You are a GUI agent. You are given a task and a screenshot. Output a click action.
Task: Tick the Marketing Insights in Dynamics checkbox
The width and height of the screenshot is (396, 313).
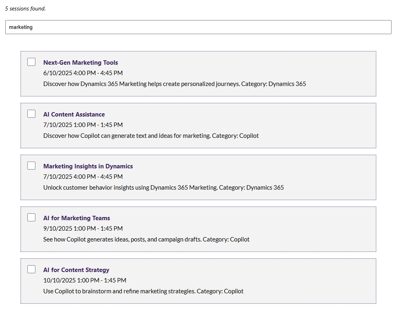[31, 166]
